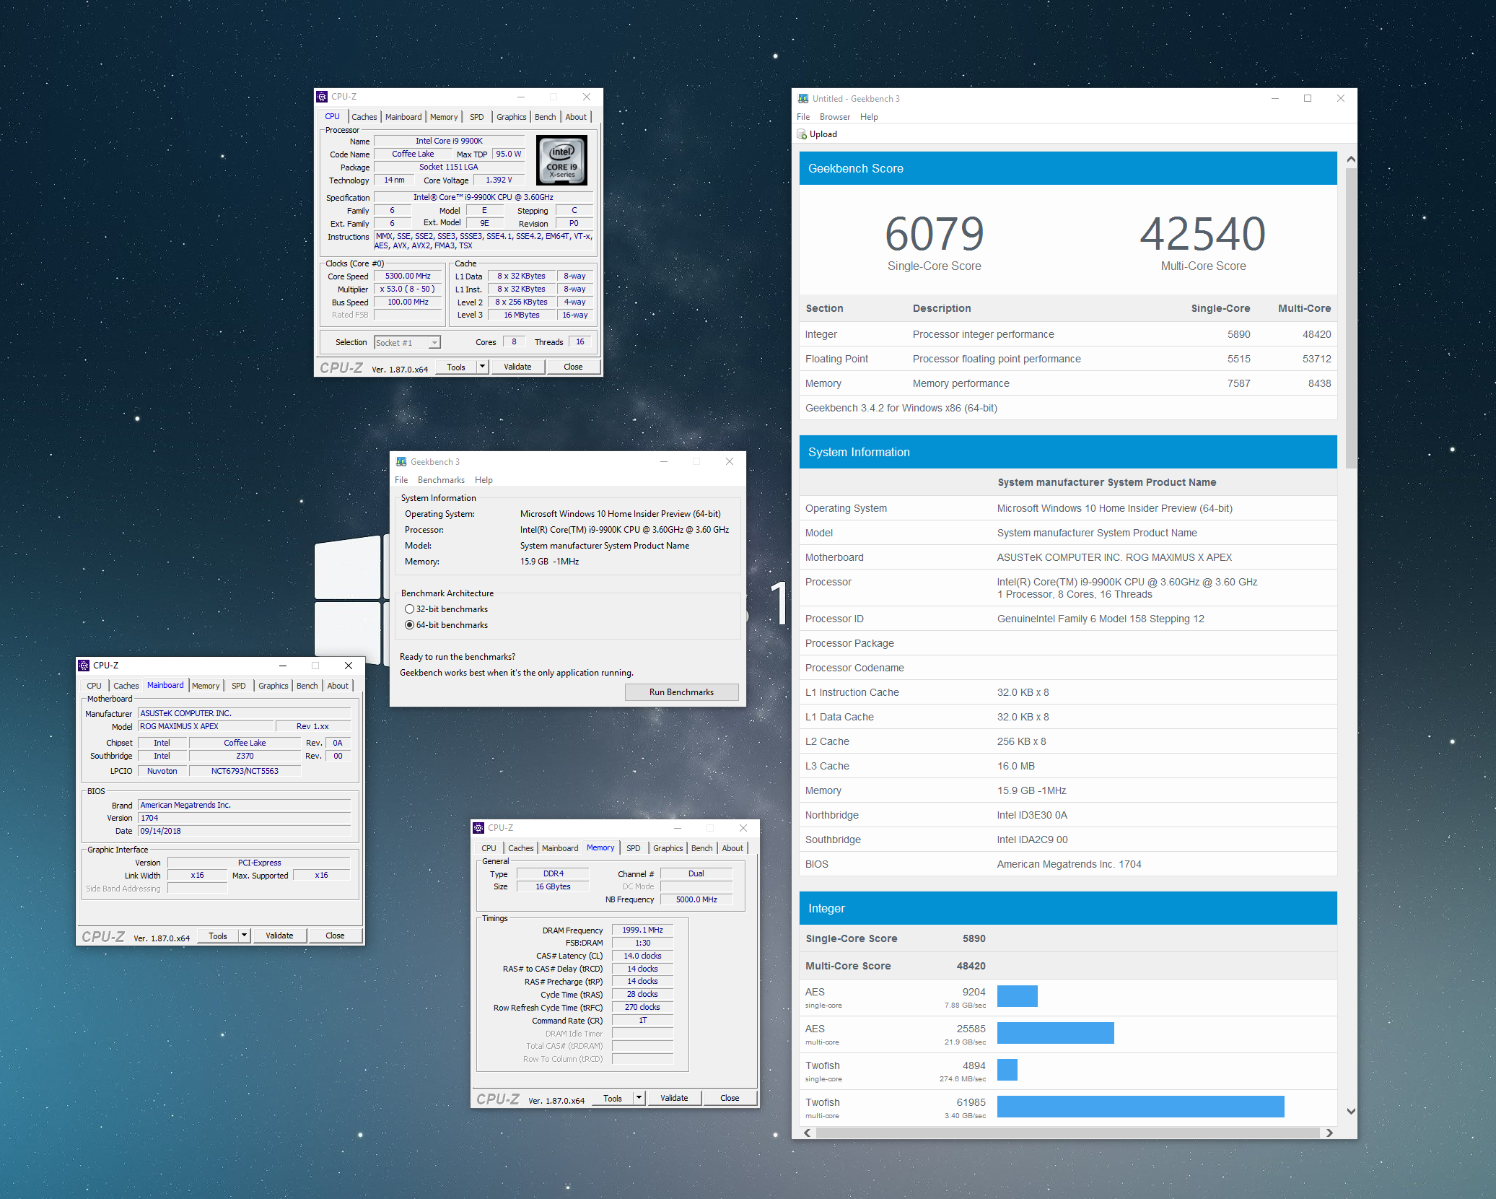This screenshot has height=1199, width=1496.
Task: Open SPD tab in top CPU-Z window
Action: tap(477, 117)
